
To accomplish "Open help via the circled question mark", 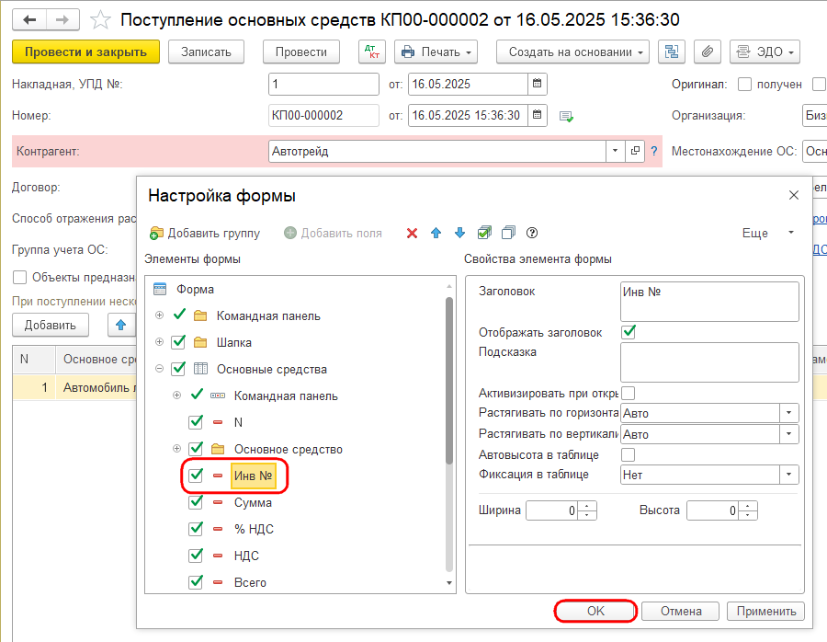I will coord(532,233).
